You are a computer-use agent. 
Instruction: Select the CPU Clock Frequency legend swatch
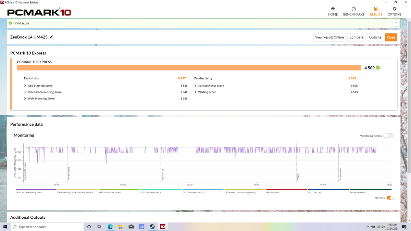coord(36,190)
